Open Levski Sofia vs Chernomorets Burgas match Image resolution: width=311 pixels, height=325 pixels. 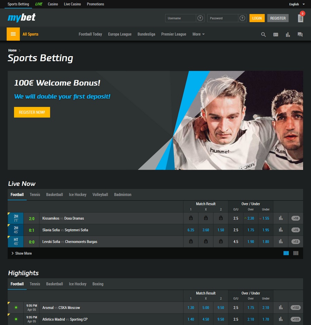70,242
